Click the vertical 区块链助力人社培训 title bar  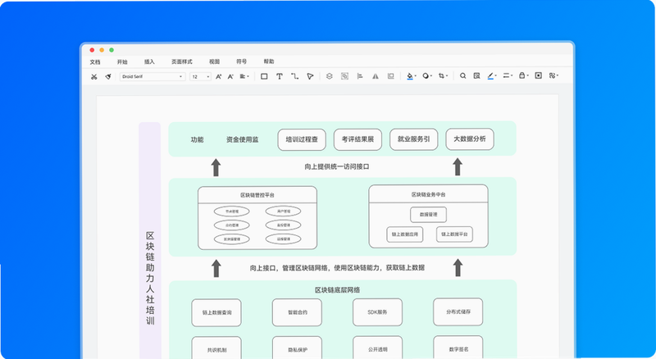point(150,241)
